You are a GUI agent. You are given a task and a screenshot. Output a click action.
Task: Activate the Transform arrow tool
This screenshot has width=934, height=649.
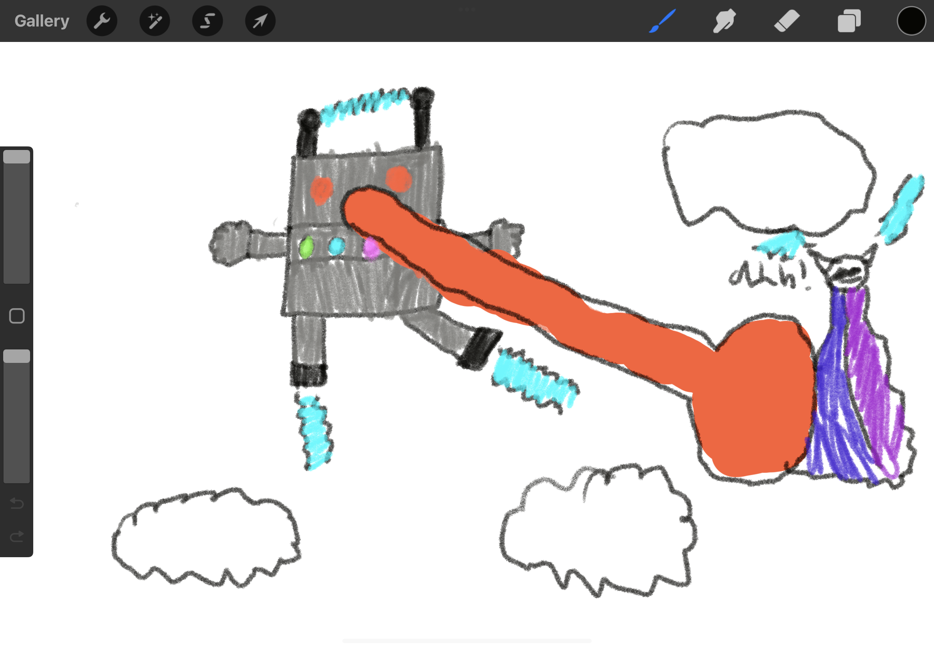pos(260,21)
